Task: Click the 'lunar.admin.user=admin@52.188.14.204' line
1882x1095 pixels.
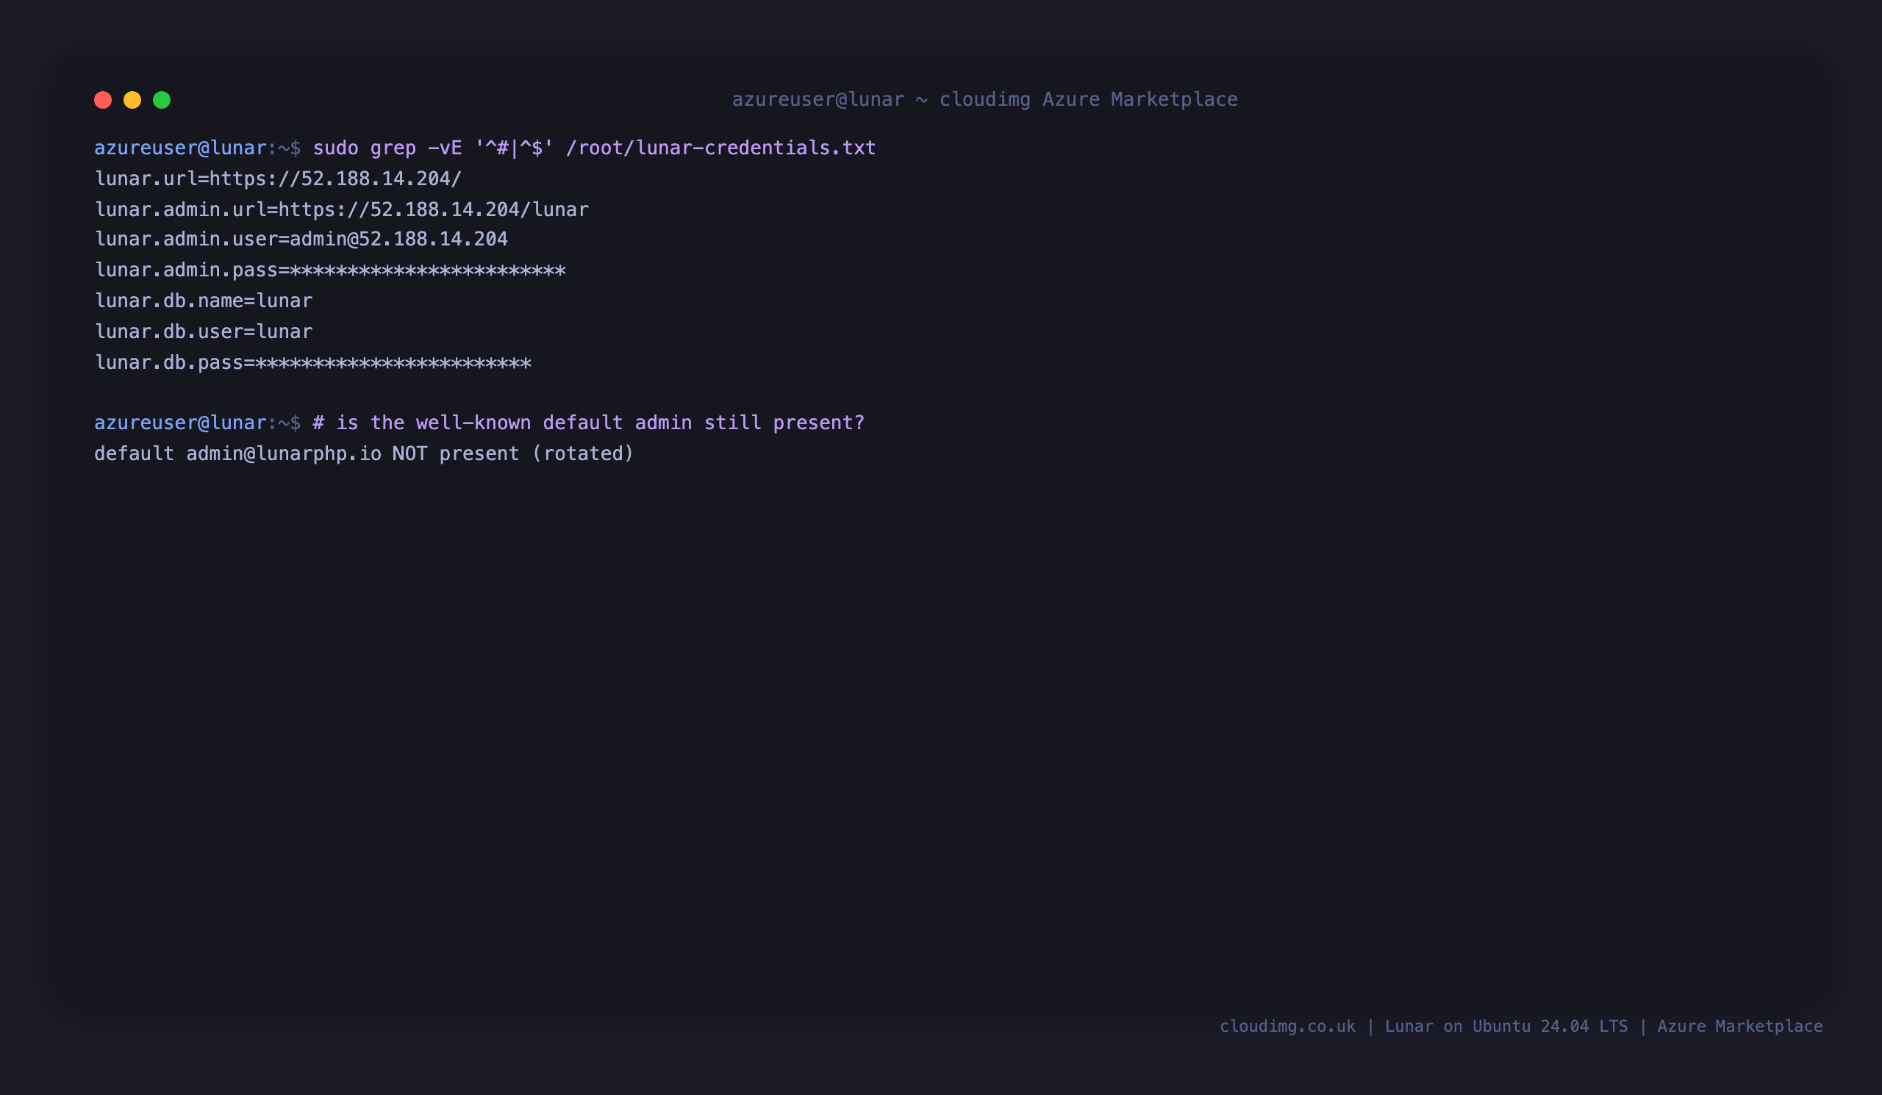Action: 301,239
